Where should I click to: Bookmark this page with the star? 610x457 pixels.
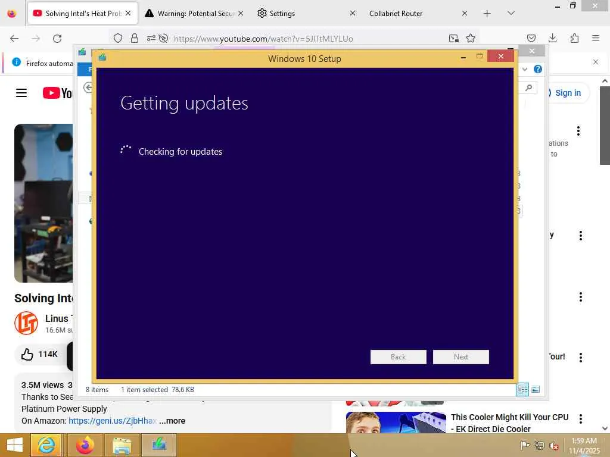[471, 39]
